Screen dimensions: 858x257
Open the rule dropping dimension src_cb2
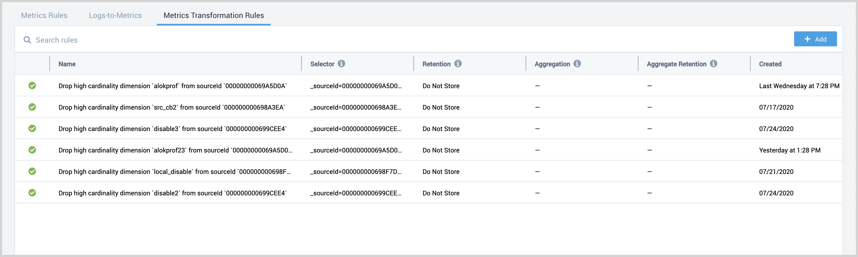(x=172, y=107)
